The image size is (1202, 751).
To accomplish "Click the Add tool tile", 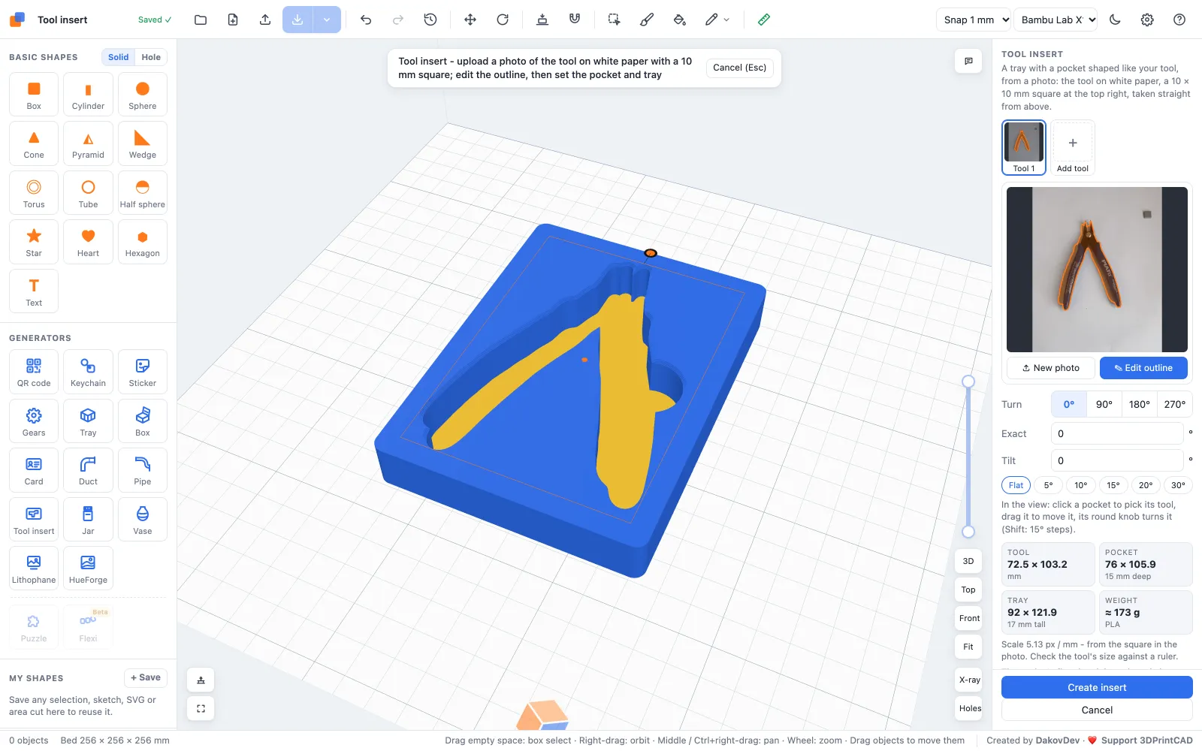I will coord(1072,147).
